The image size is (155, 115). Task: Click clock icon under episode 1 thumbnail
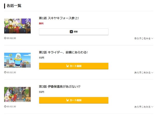[5, 38]
